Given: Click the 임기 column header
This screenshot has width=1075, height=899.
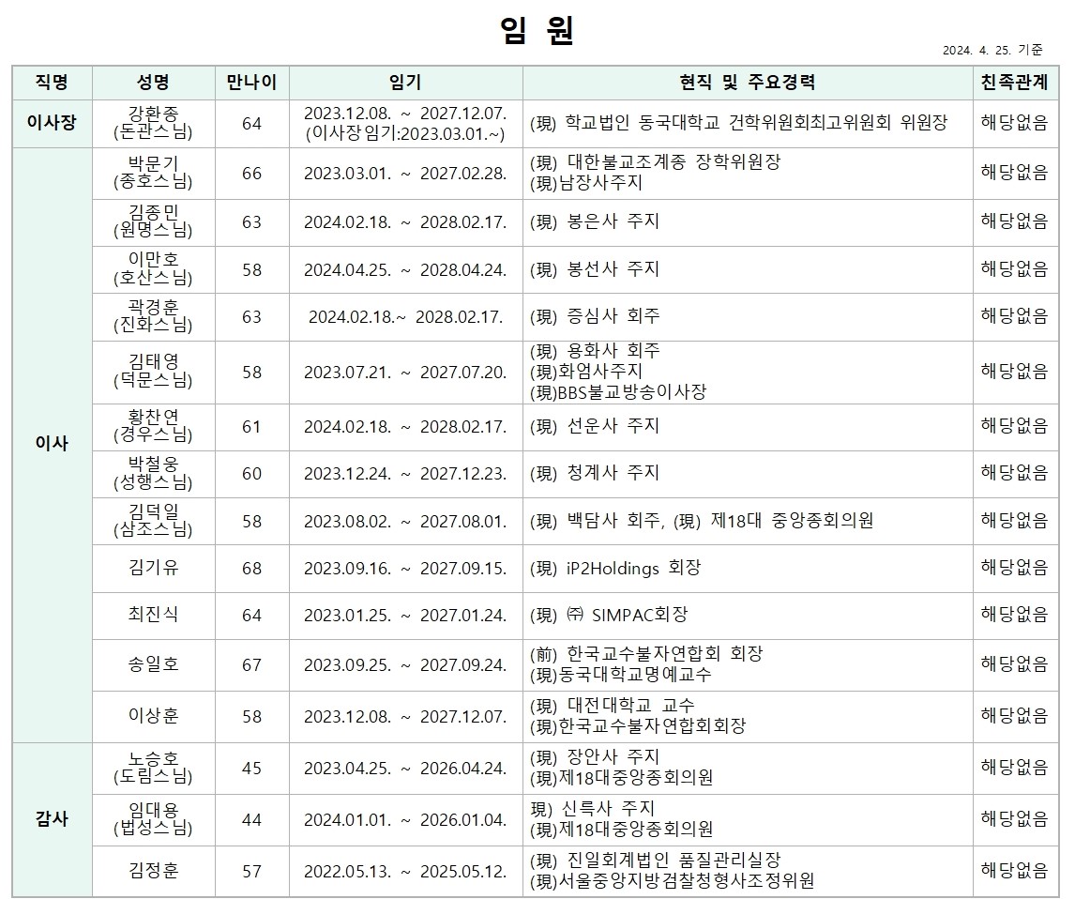Looking at the screenshot, I should pos(405,82).
